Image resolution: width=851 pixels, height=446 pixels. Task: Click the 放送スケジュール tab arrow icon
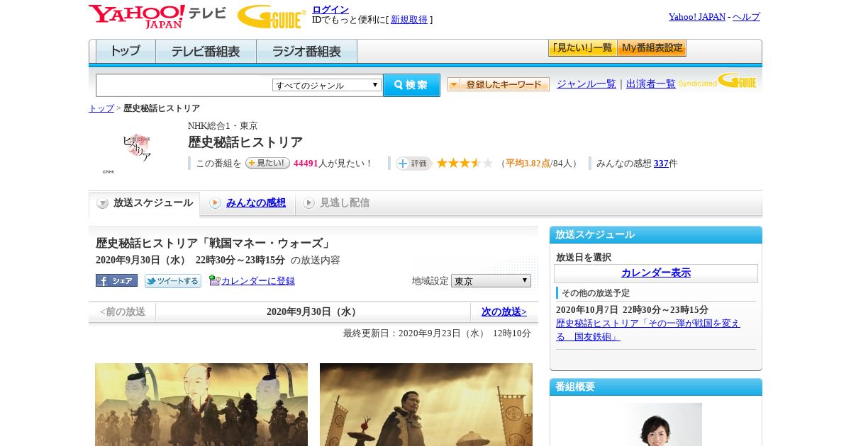[x=103, y=203]
